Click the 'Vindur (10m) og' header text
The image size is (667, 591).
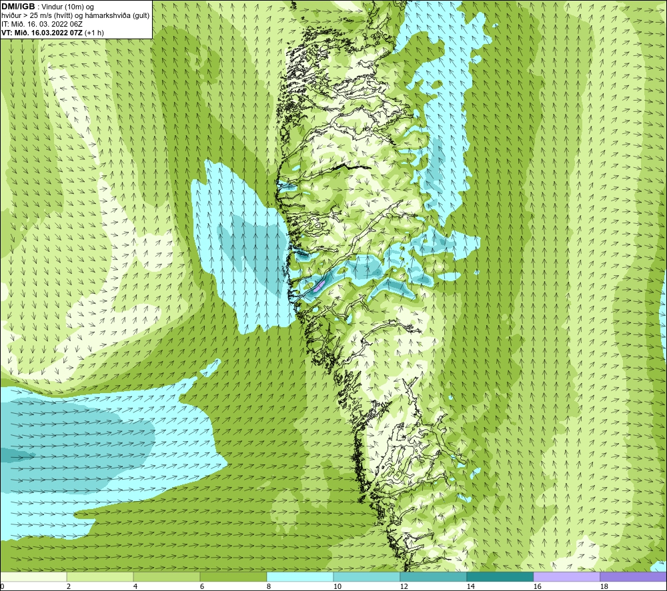click(67, 7)
